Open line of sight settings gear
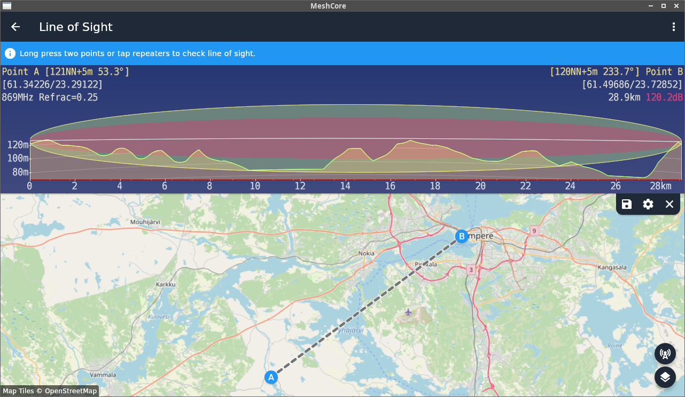 [x=648, y=204]
